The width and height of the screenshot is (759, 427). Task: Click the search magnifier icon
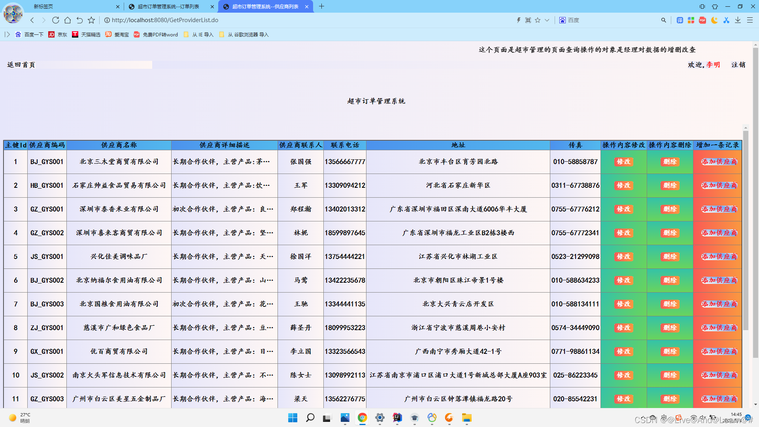663,20
